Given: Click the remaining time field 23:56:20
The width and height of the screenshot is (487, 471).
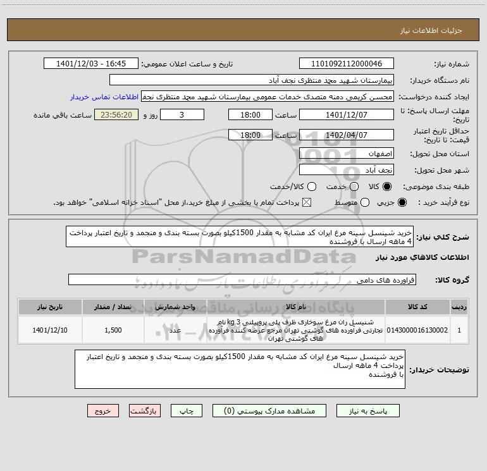Looking at the screenshot, I should (x=116, y=114).
